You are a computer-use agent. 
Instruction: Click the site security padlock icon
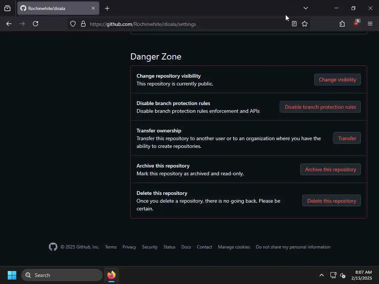pos(83,24)
